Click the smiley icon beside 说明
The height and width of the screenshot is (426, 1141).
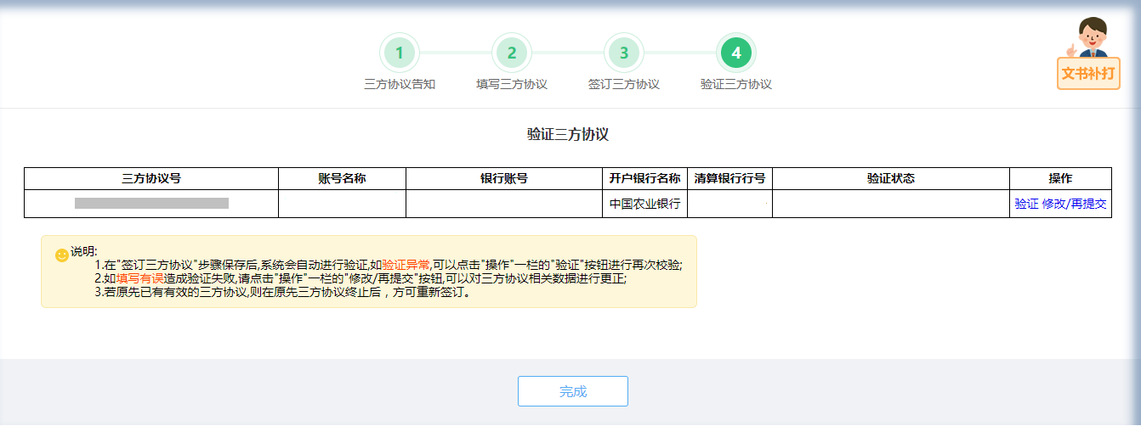click(x=61, y=255)
